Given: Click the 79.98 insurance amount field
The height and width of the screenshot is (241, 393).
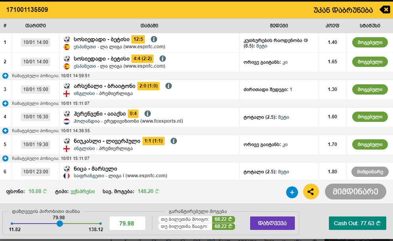Looking at the screenshot, I should [127, 223].
